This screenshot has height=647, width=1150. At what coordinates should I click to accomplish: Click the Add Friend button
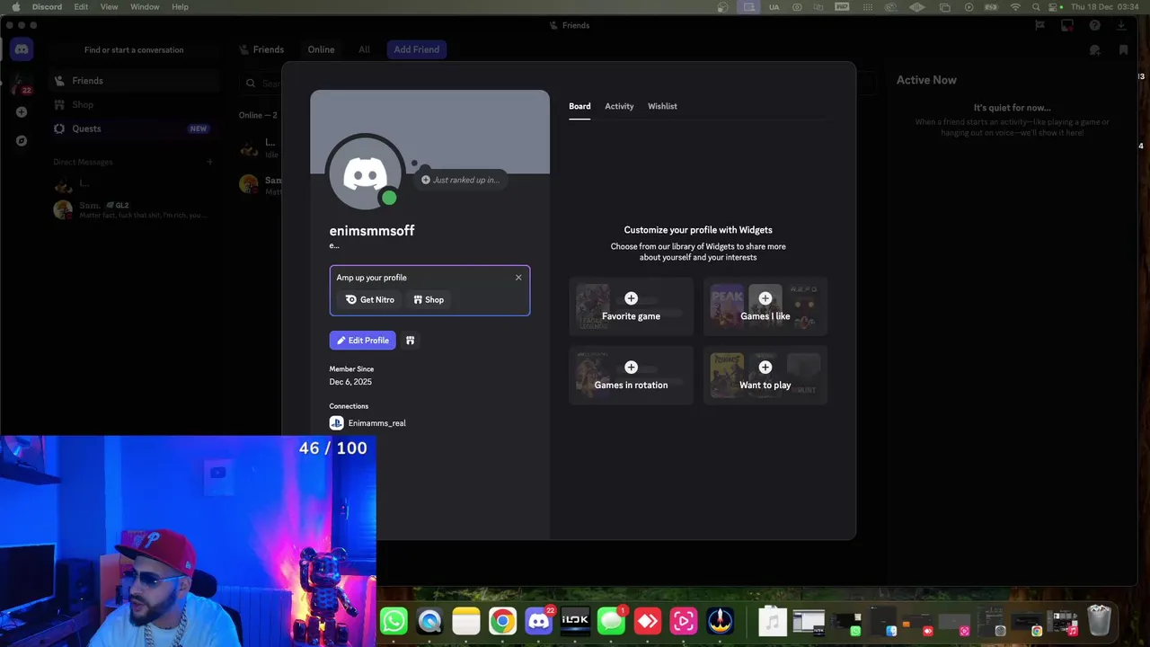tap(416, 49)
